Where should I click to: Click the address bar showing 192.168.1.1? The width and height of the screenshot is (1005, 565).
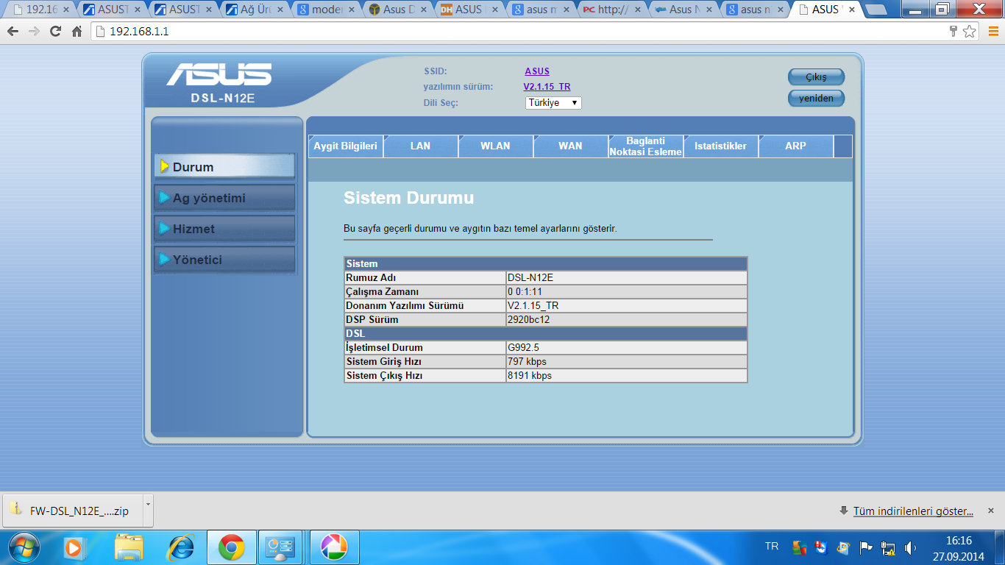coord(515,32)
